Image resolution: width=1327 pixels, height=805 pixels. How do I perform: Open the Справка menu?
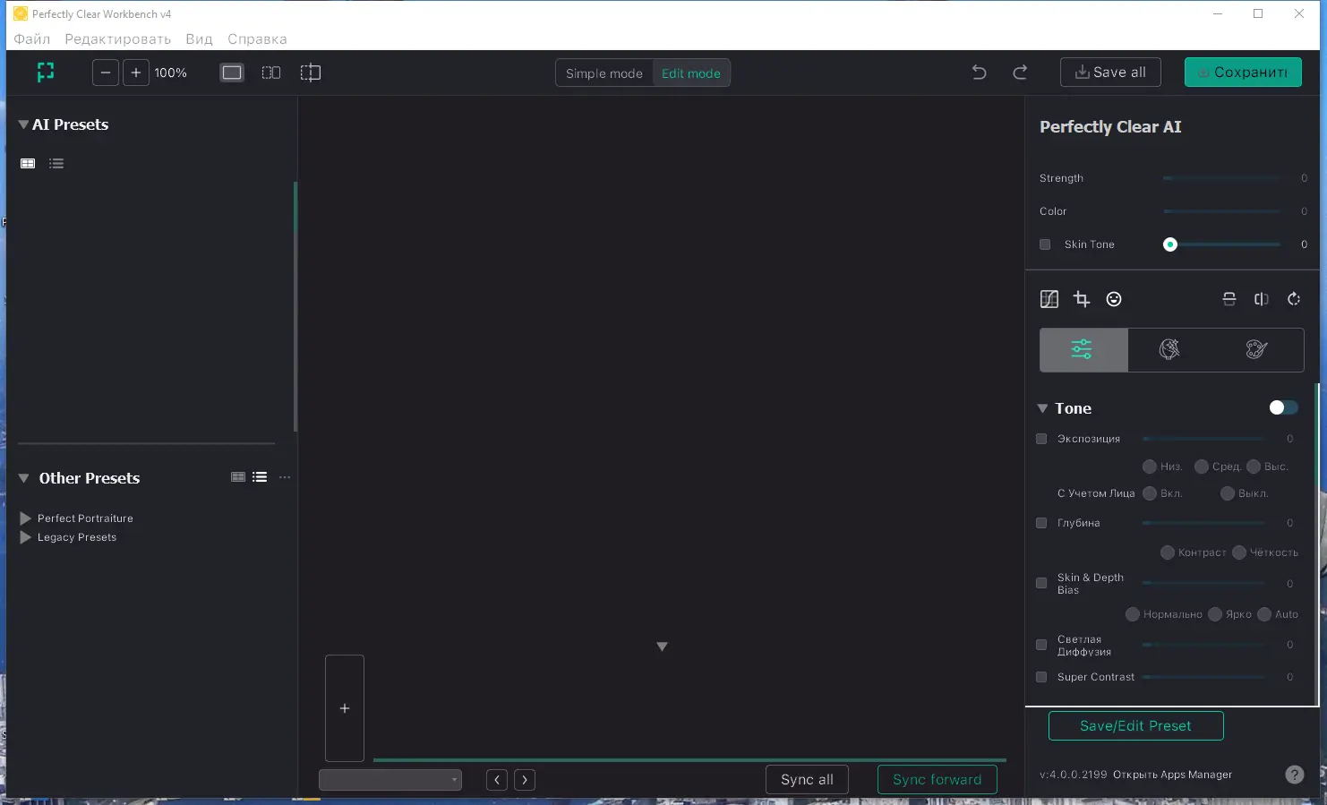(257, 39)
